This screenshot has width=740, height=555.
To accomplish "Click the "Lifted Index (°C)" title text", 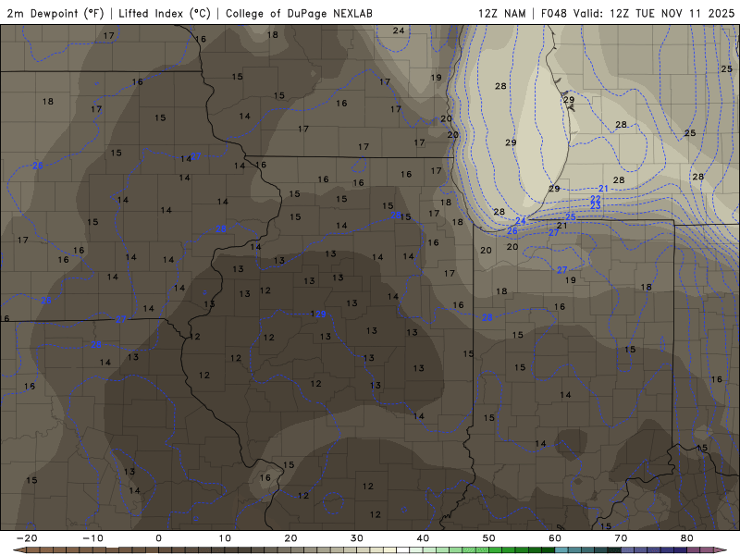I will [x=165, y=13].
